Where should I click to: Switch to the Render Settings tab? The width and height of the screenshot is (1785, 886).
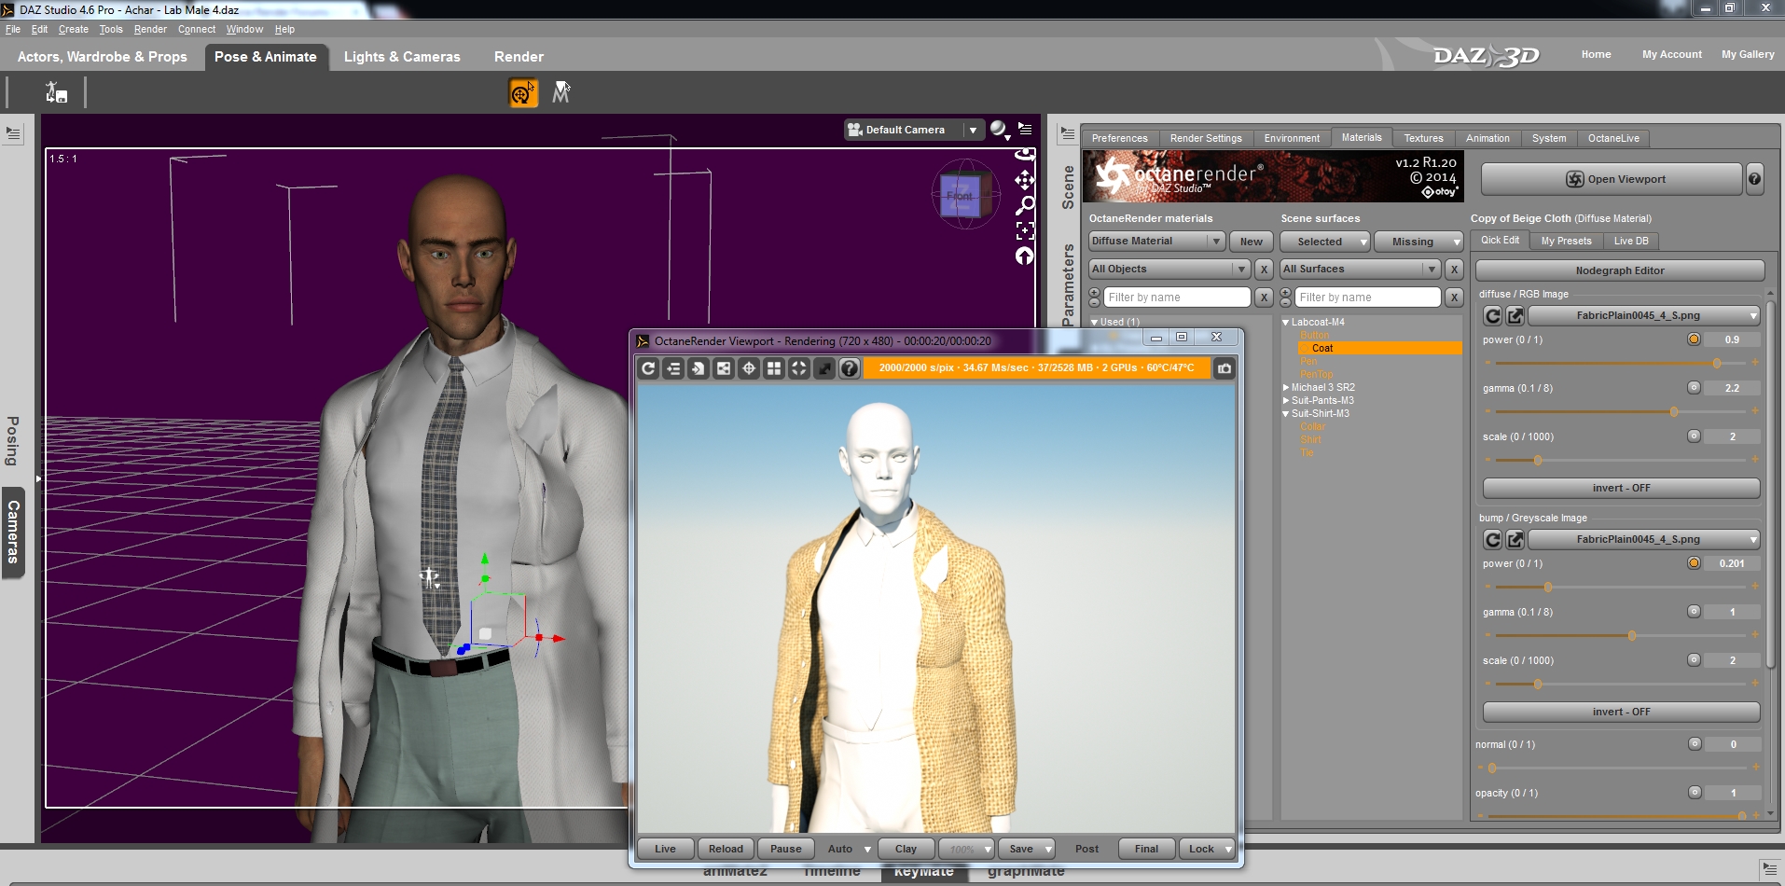coord(1206,138)
